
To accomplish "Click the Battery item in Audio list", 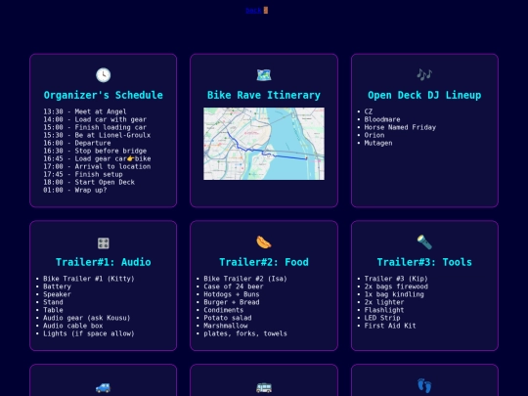I will pos(58,286).
